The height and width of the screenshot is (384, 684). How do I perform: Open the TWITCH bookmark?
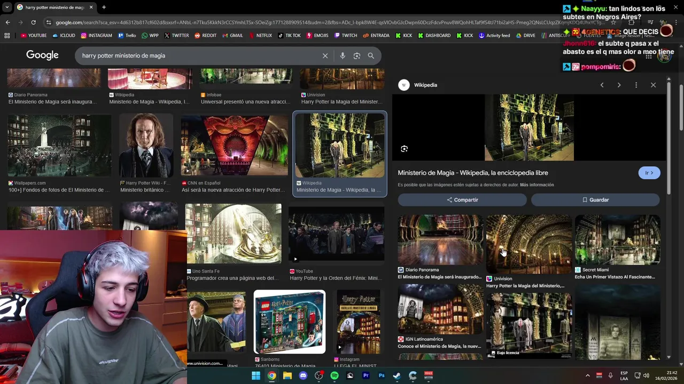coord(346,36)
